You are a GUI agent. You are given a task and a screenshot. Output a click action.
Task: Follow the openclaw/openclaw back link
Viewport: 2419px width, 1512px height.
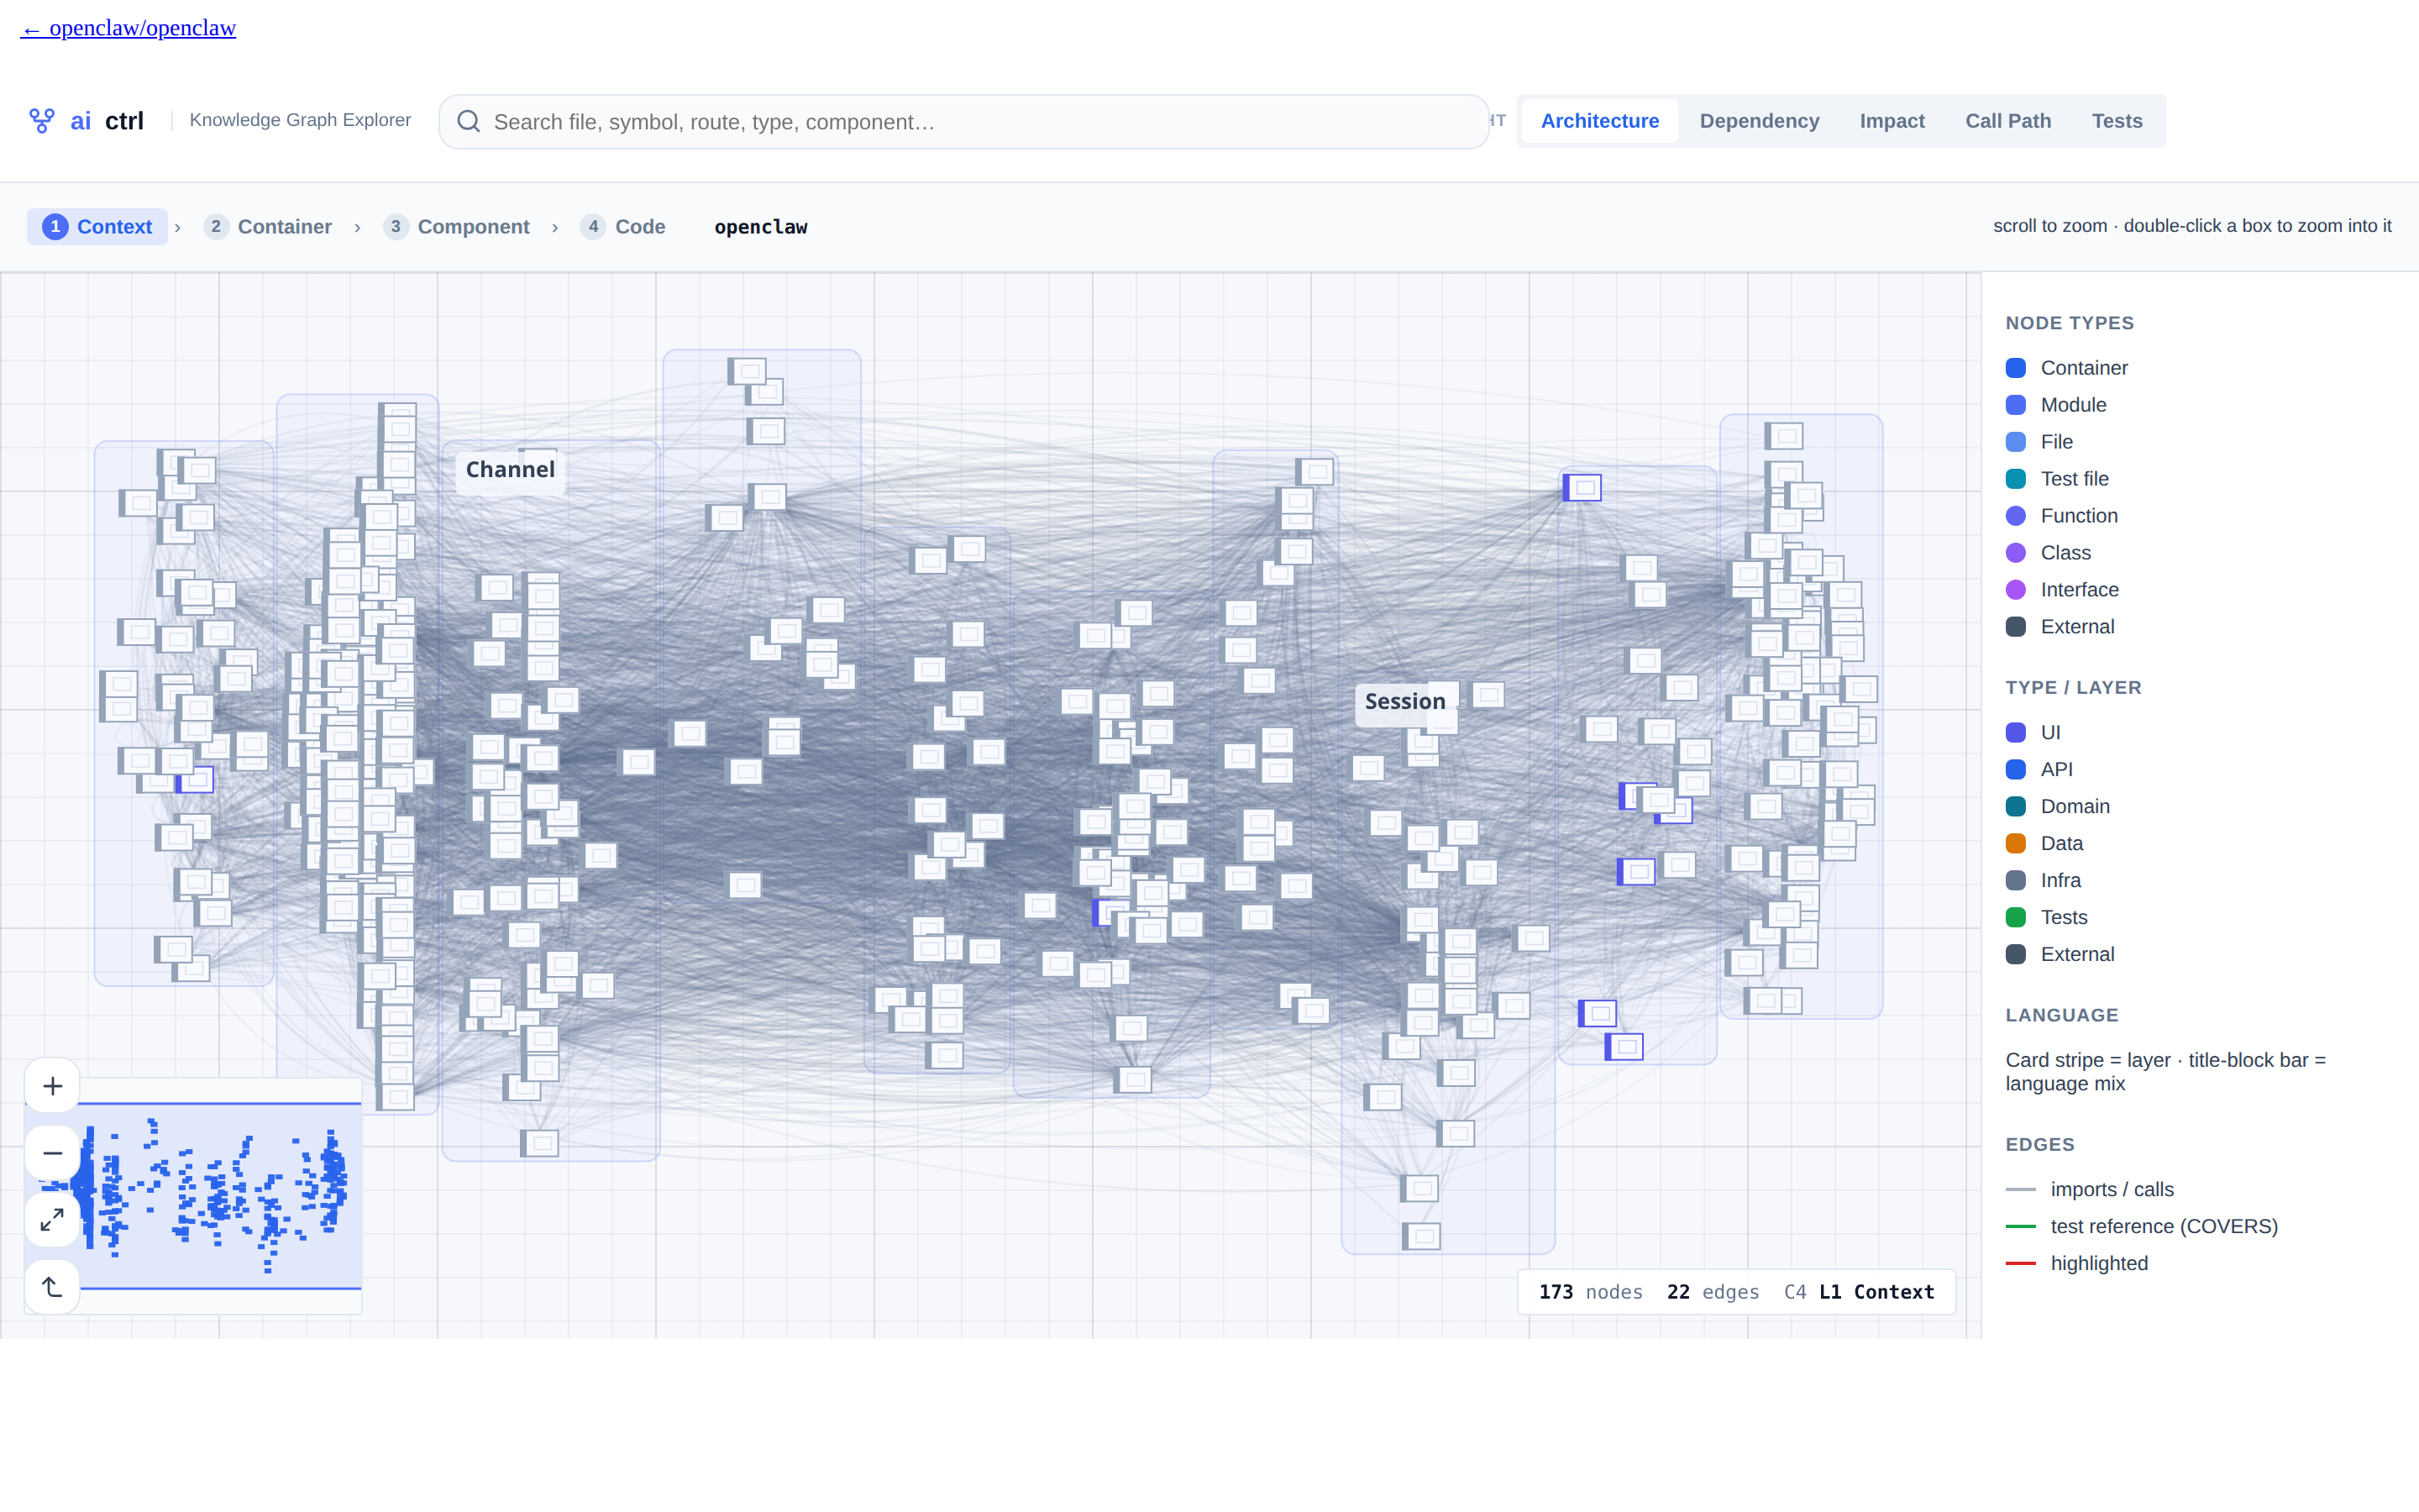128,28
